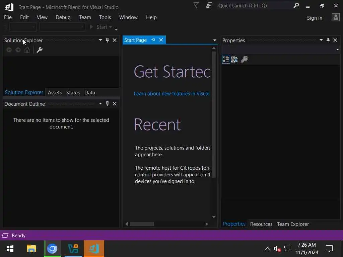Open Solution Explorer Properties wrench icon
343x257 pixels.
(x=40, y=50)
